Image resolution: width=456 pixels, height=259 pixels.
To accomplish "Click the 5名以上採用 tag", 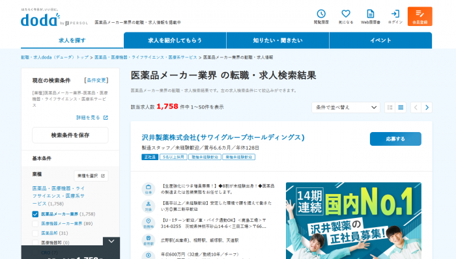I will pyautogui.click(x=174, y=157).
